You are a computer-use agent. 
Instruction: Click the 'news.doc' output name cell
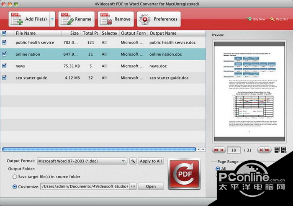click(158, 66)
